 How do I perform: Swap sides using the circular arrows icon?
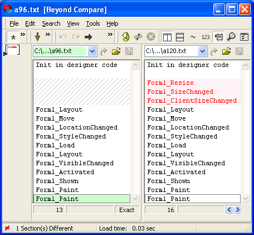(138, 37)
